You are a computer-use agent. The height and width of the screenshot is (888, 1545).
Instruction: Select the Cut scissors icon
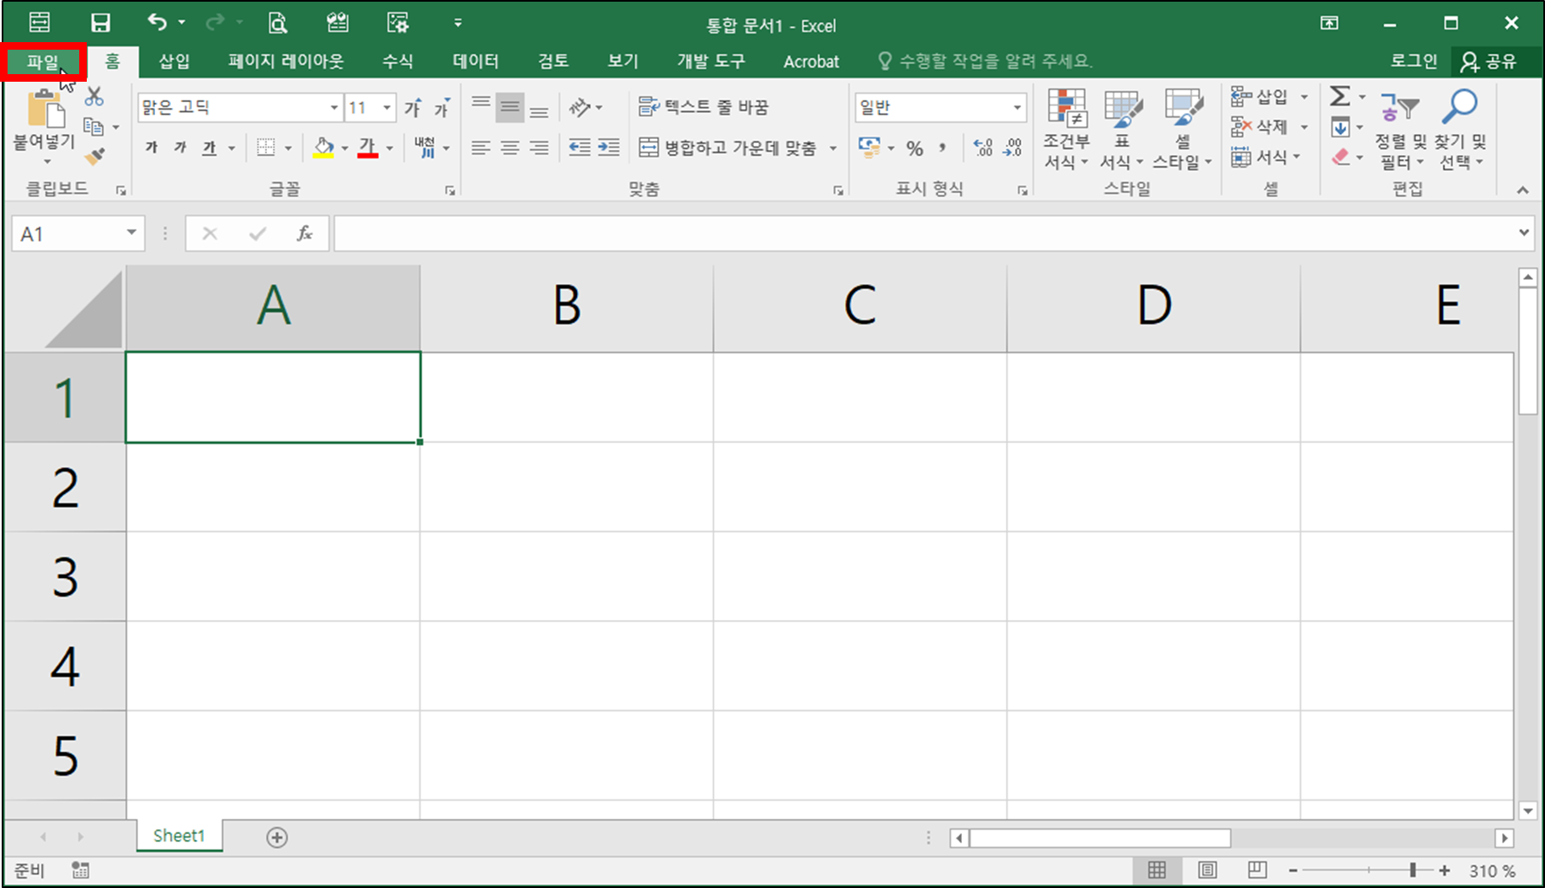tap(94, 97)
